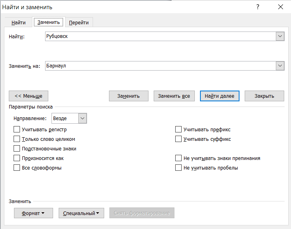Click the Найти далее button
Image resolution: width=291 pixels, height=229 pixels.
pos(219,96)
